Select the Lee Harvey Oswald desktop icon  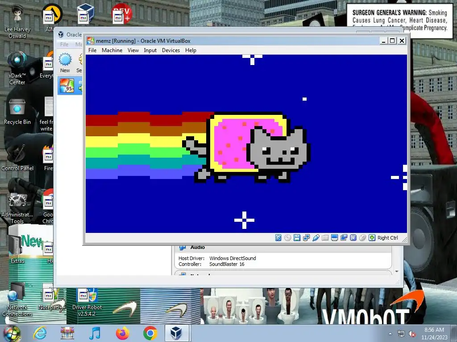click(17, 21)
